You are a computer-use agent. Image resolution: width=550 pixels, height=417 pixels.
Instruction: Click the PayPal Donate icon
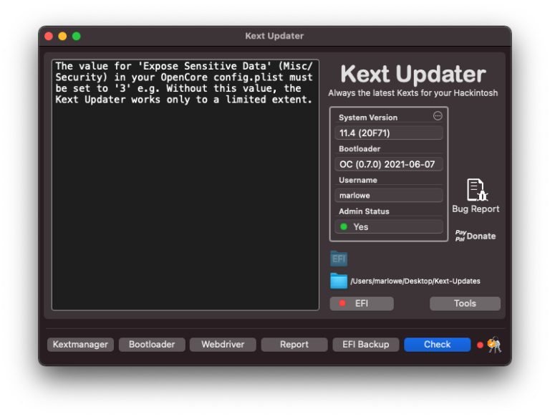pyautogui.click(x=460, y=236)
